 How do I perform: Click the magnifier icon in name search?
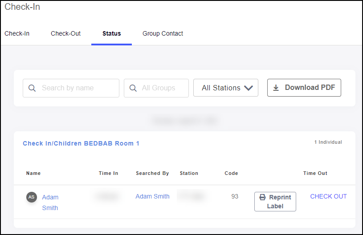[32, 88]
